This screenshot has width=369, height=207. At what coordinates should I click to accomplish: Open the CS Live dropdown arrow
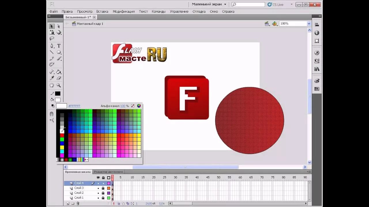point(291,4)
